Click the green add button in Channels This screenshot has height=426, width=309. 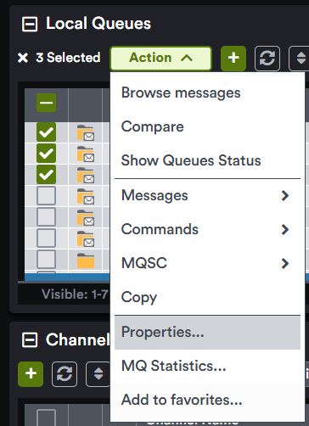click(x=31, y=374)
